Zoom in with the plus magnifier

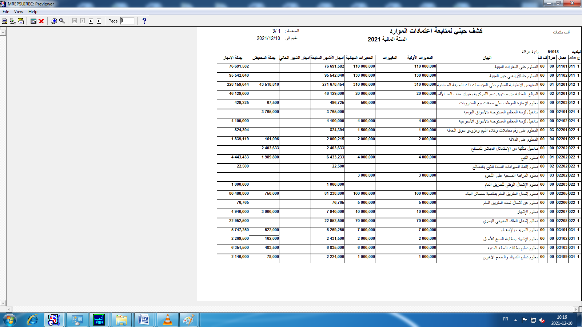coord(54,21)
